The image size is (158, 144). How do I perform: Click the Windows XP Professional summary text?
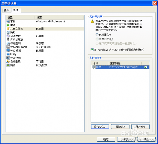pos(51,21)
